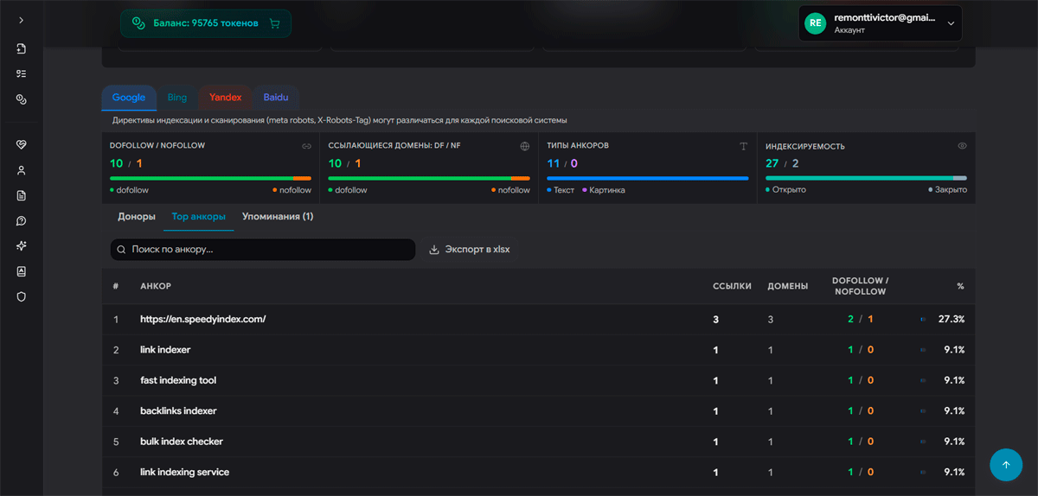This screenshot has width=1038, height=496.
Task: Click the Экспорт в xlsx button
Action: [x=470, y=250]
